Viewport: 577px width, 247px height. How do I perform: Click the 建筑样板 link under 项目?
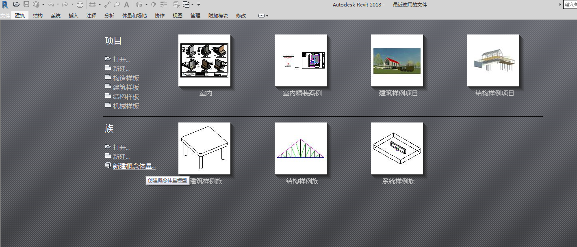(126, 87)
